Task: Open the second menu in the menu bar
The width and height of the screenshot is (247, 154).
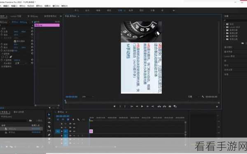Action: point(6,6)
